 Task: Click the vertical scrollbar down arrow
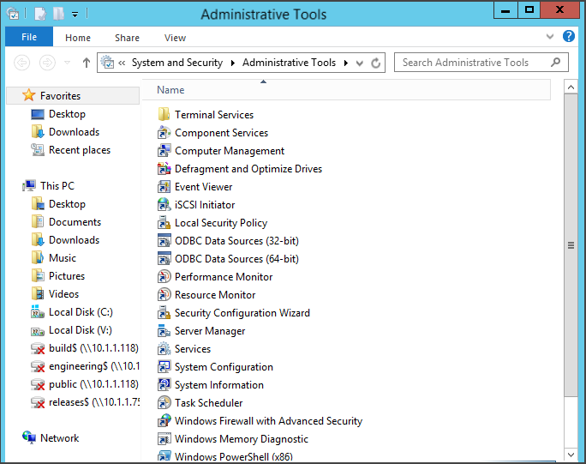[571, 455]
